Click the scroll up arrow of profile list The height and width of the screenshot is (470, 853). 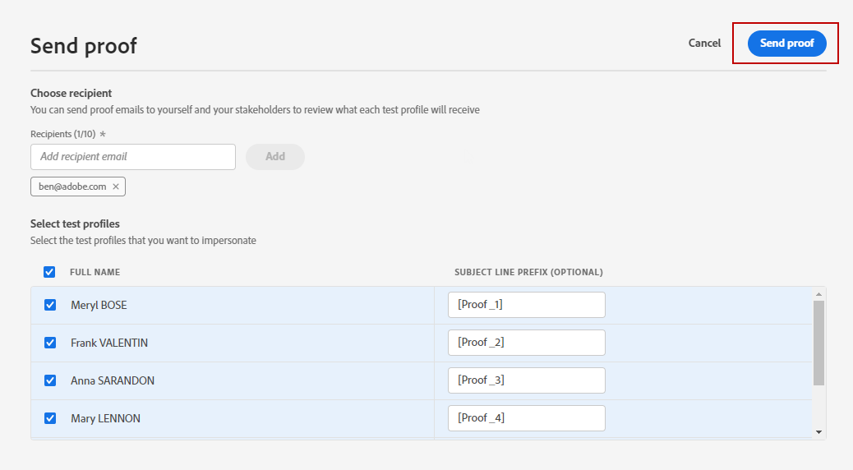click(818, 294)
